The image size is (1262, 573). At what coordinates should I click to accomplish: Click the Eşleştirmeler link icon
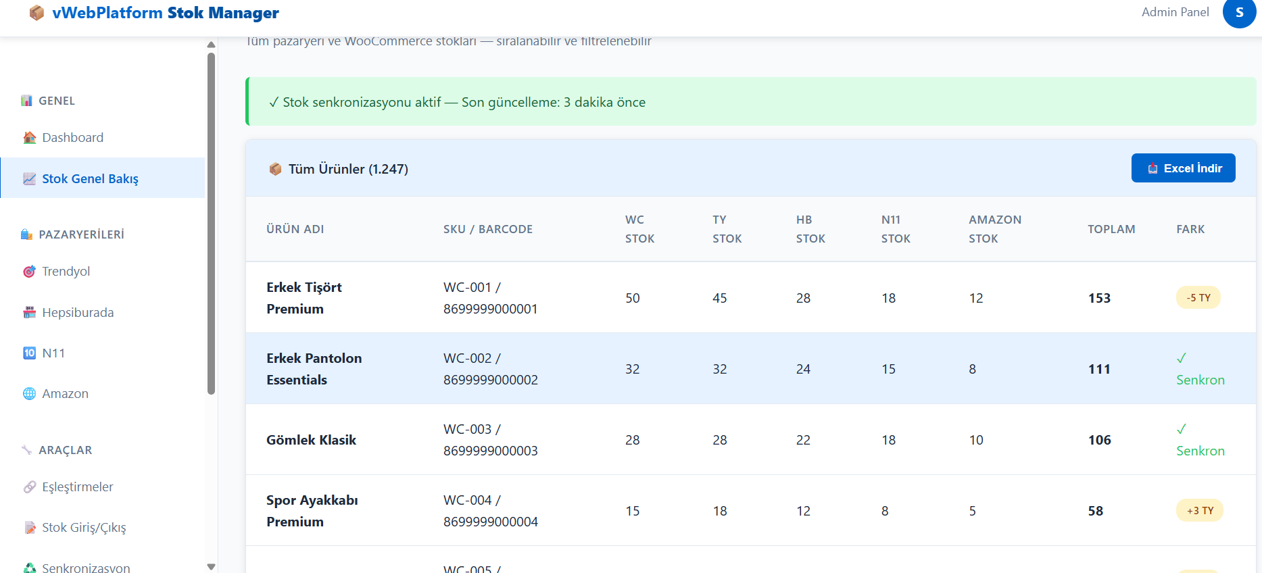(x=29, y=487)
